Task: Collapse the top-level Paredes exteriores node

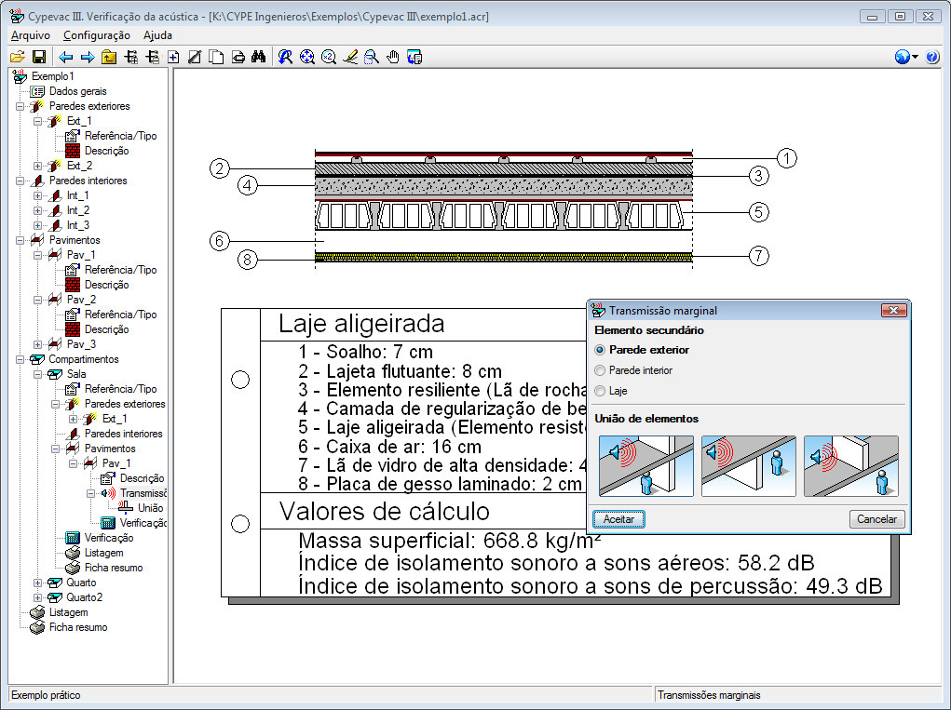Action: (x=20, y=106)
